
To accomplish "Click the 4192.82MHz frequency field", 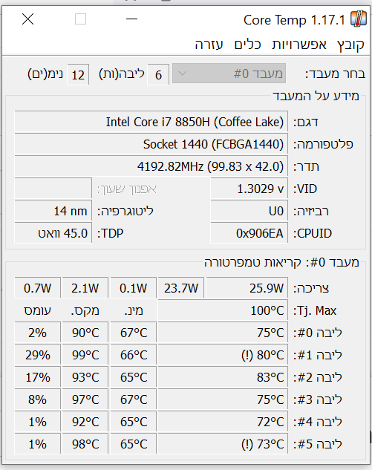I will point(151,166).
